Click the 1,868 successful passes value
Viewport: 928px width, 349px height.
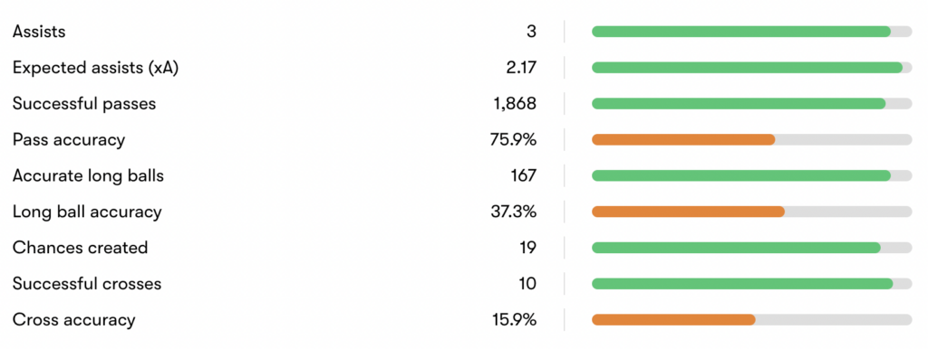click(515, 104)
